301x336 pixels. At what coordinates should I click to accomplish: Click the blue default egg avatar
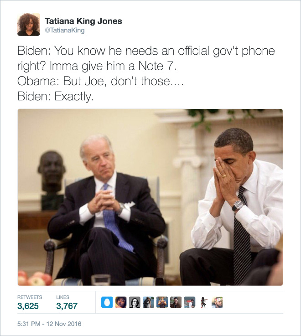pos(107,302)
